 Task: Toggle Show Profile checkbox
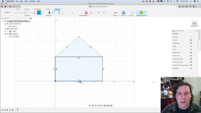click(191, 53)
